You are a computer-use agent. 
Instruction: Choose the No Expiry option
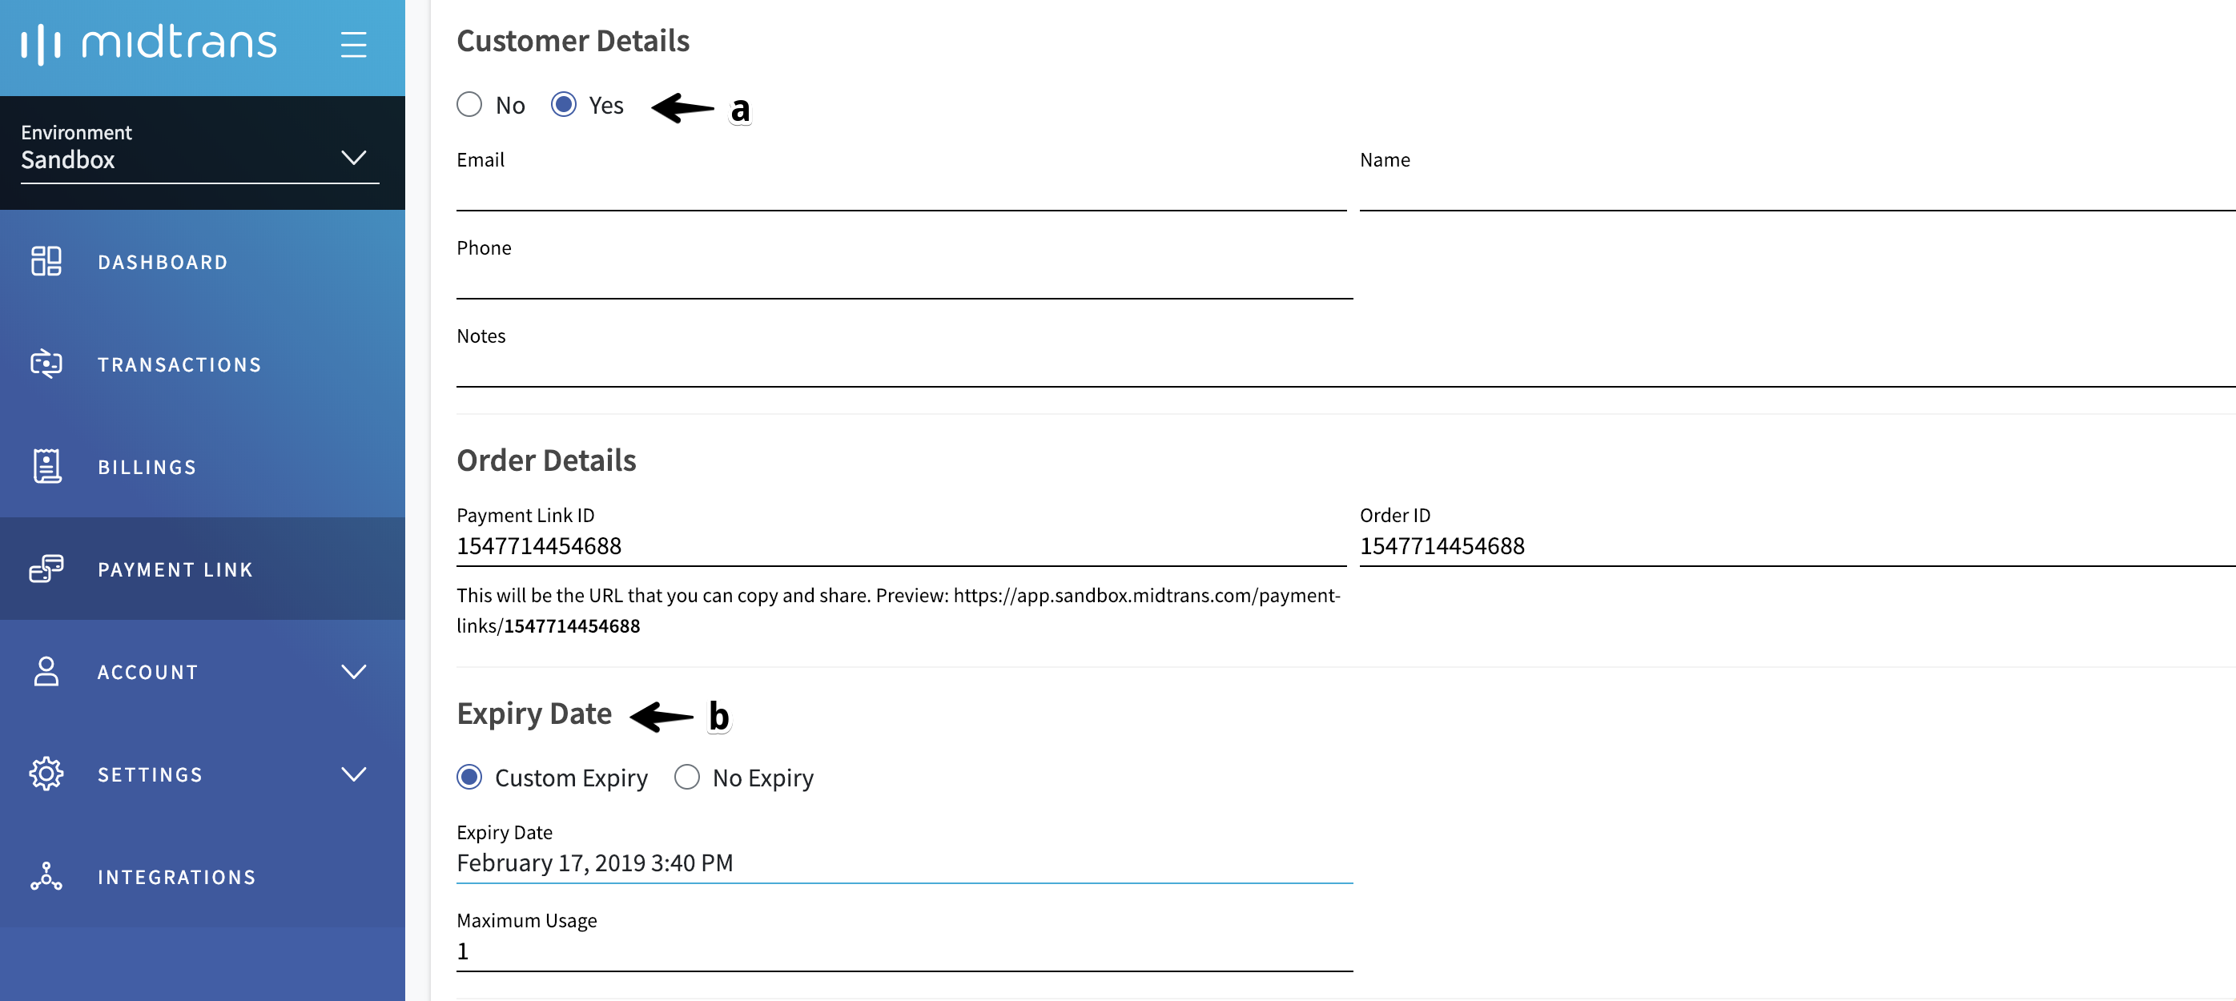tap(686, 777)
